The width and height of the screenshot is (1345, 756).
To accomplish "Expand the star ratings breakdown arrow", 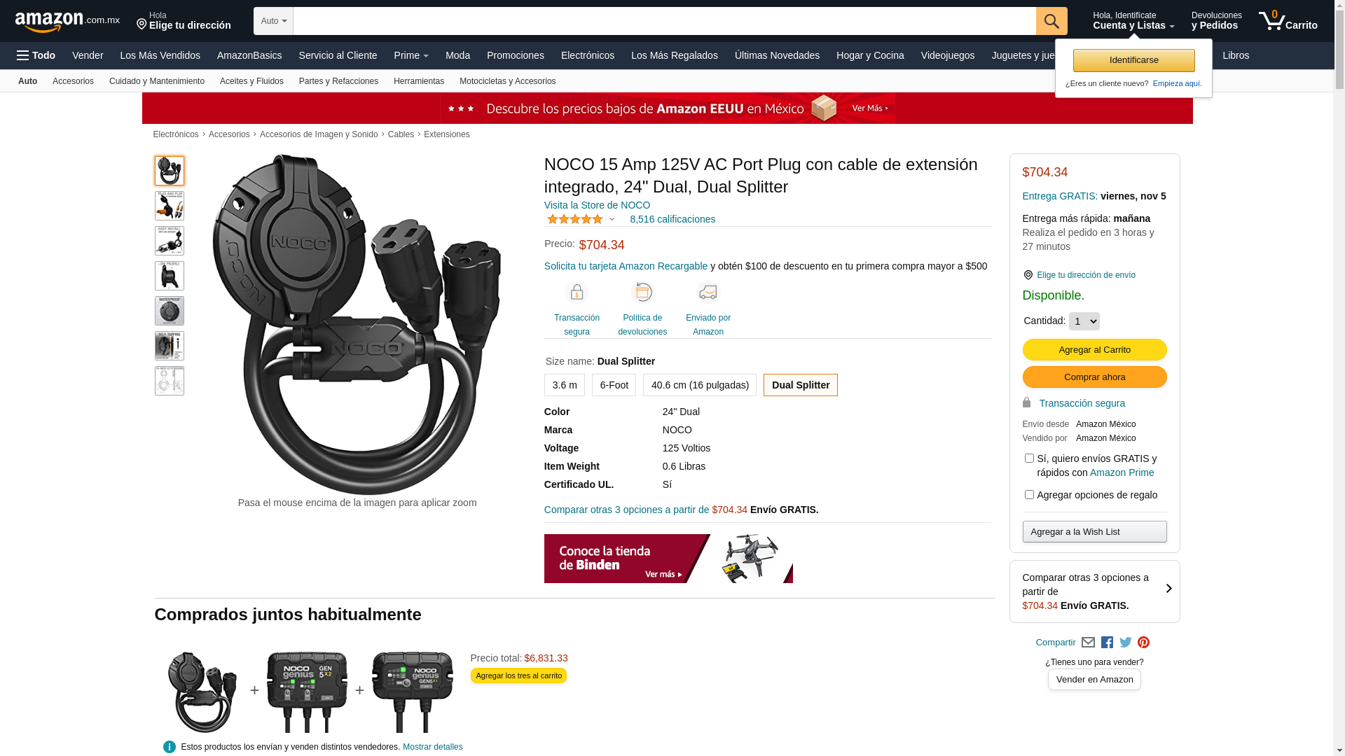I will pos(612,220).
